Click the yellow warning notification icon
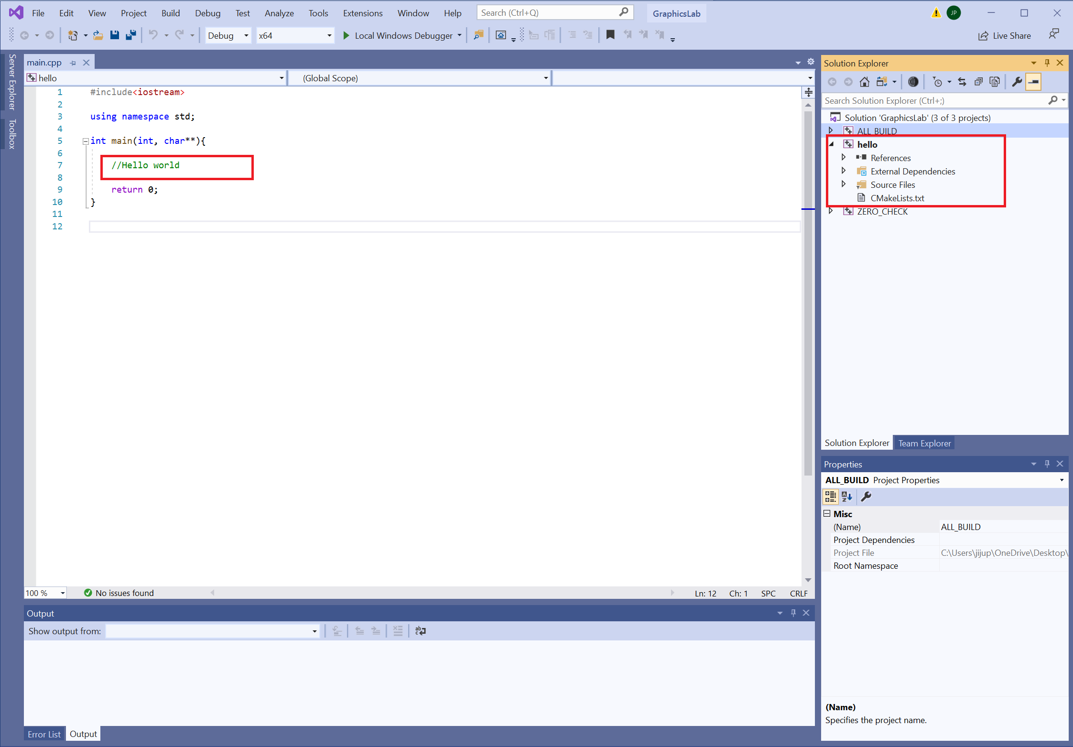 tap(936, 13)
